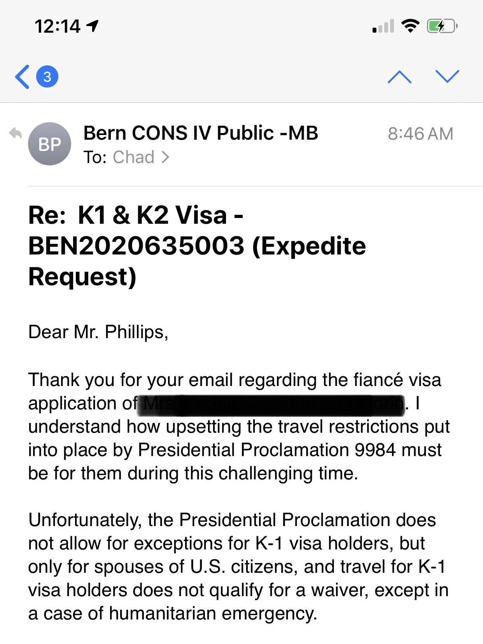The width and height of the screenshot is (483, 644).
Task: Tap the Dear Mr. Phillips greeting
Action: click(98, 332)
